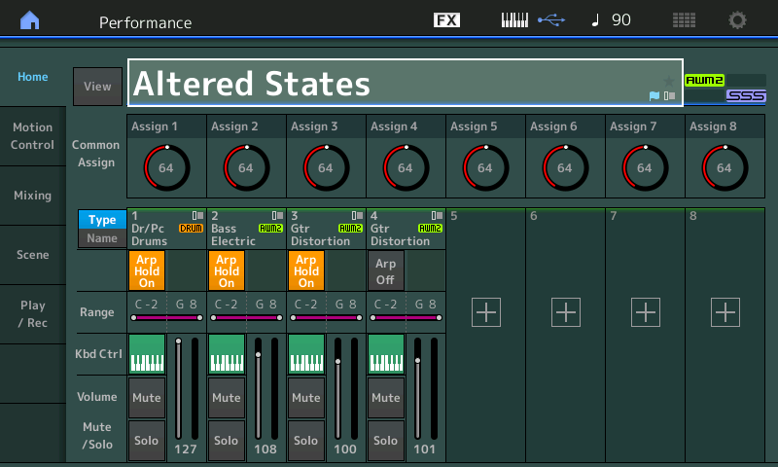The width and height of the screenshot is (778, 467).
Task: Click the AWM2 badge on Bass Electric part
Action: (271, 229)
